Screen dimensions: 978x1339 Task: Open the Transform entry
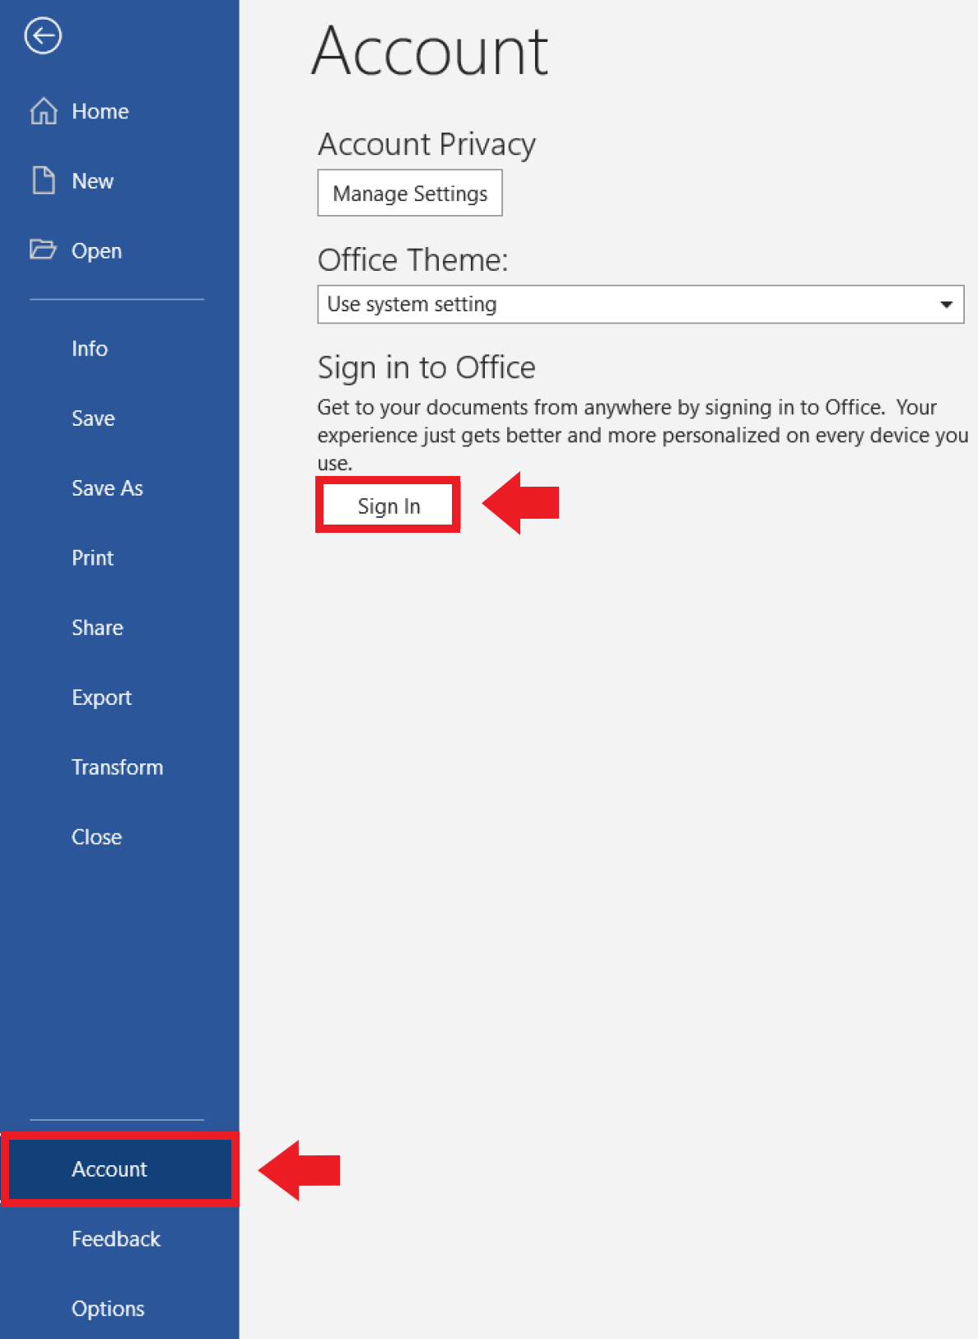tap(119, 767)
